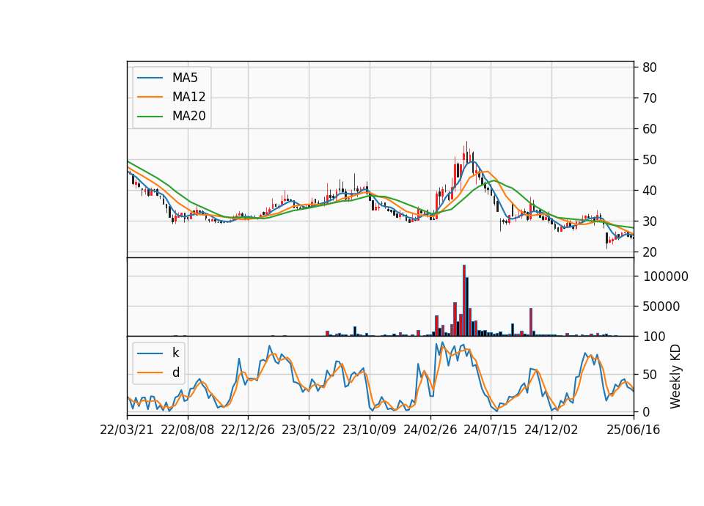This screenshot has width=704, height=506.
Task: Click price axis tick label 80
Action: pos(650,67)
